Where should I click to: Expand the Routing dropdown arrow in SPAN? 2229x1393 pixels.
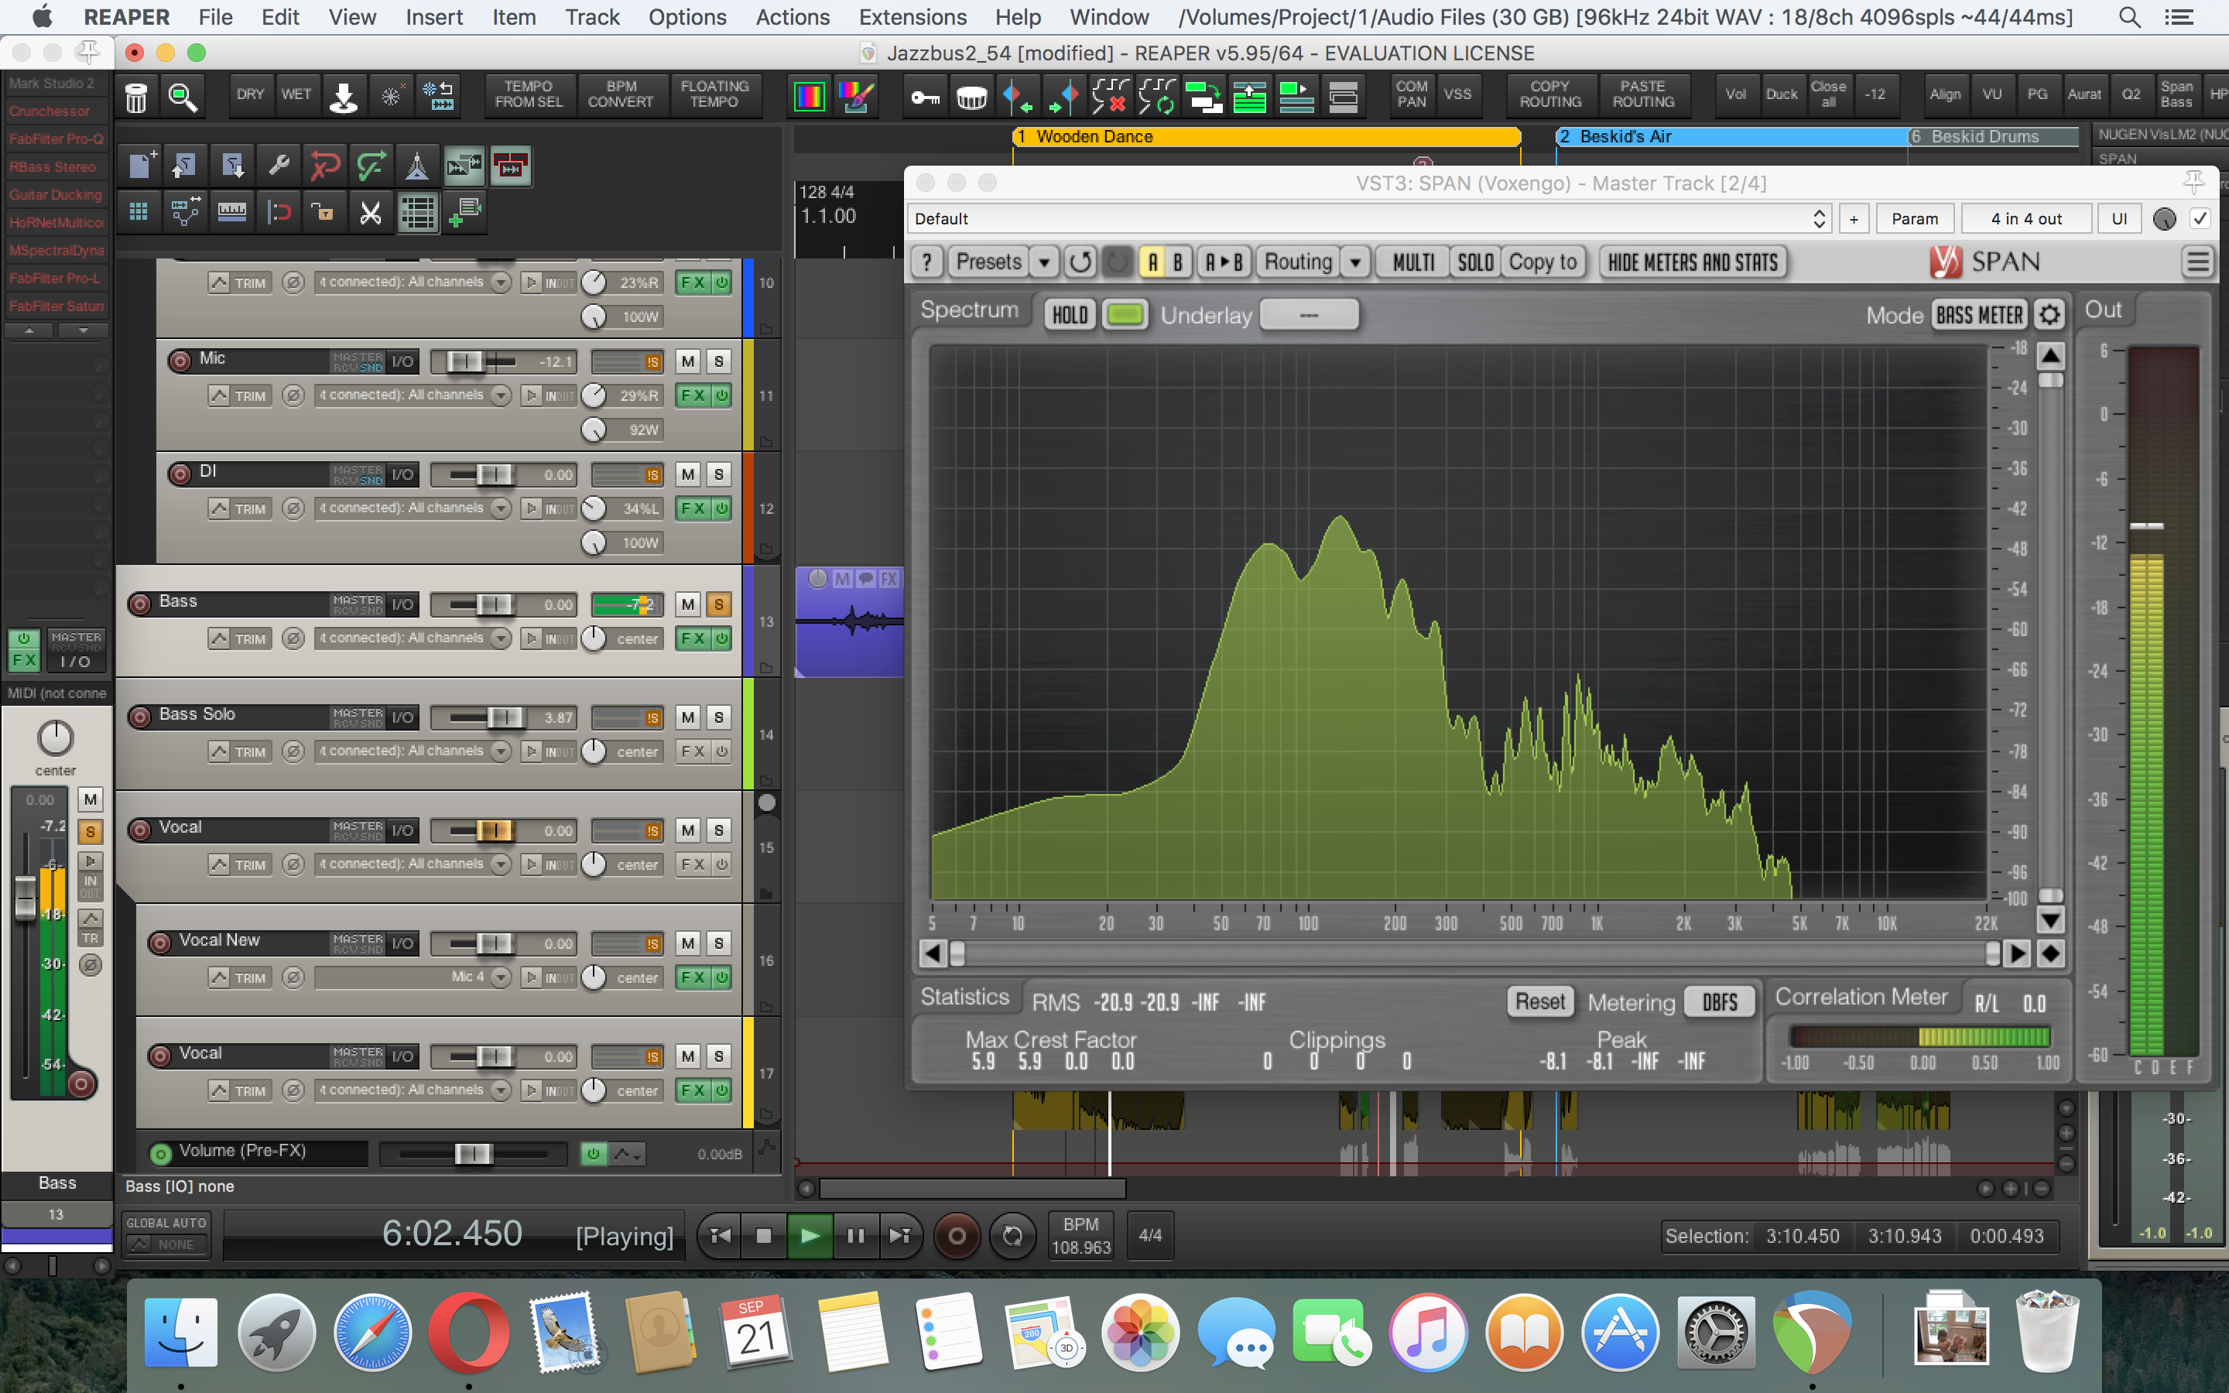[1355, 262]
